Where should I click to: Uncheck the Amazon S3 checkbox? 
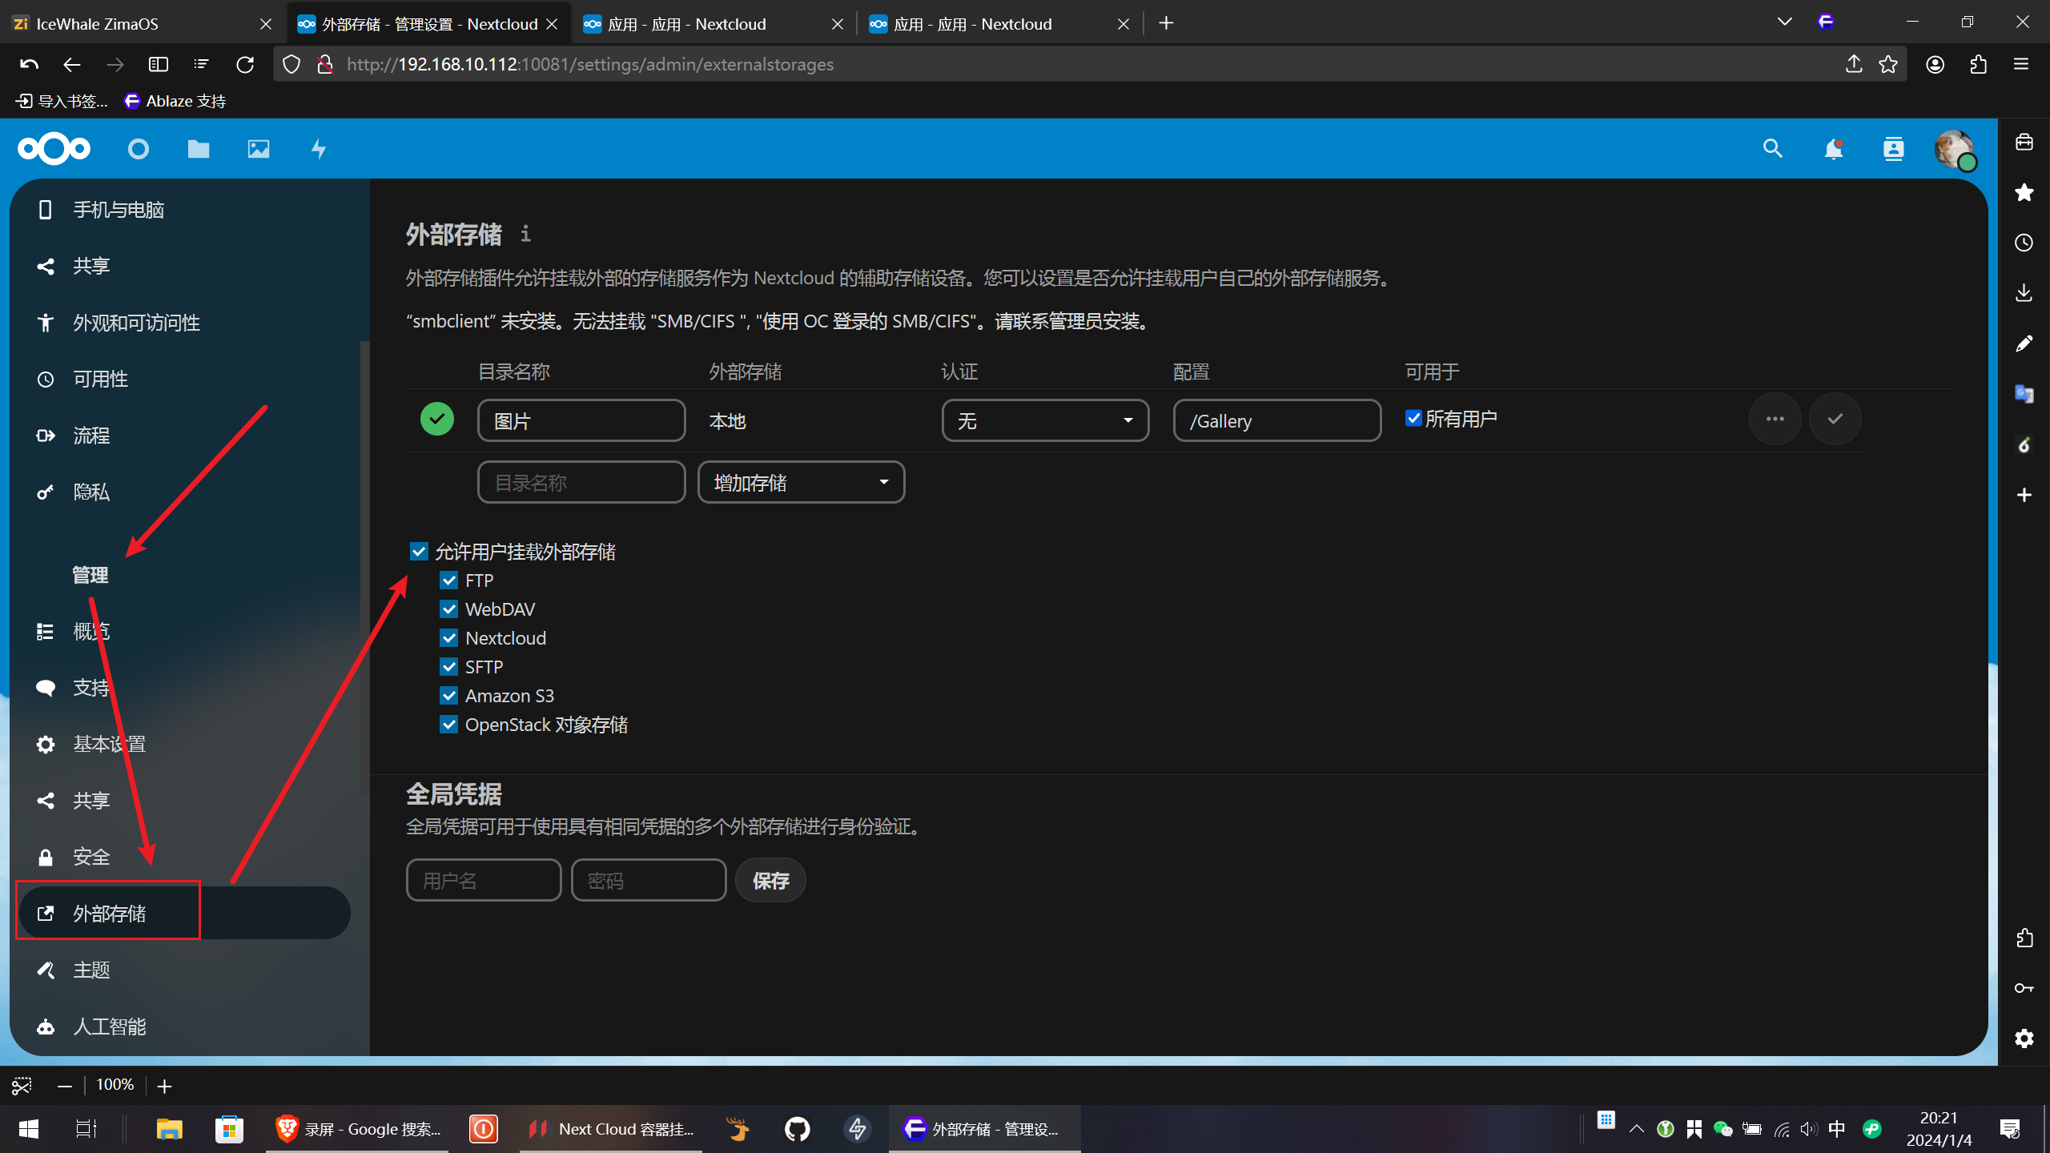pos(449,696)
